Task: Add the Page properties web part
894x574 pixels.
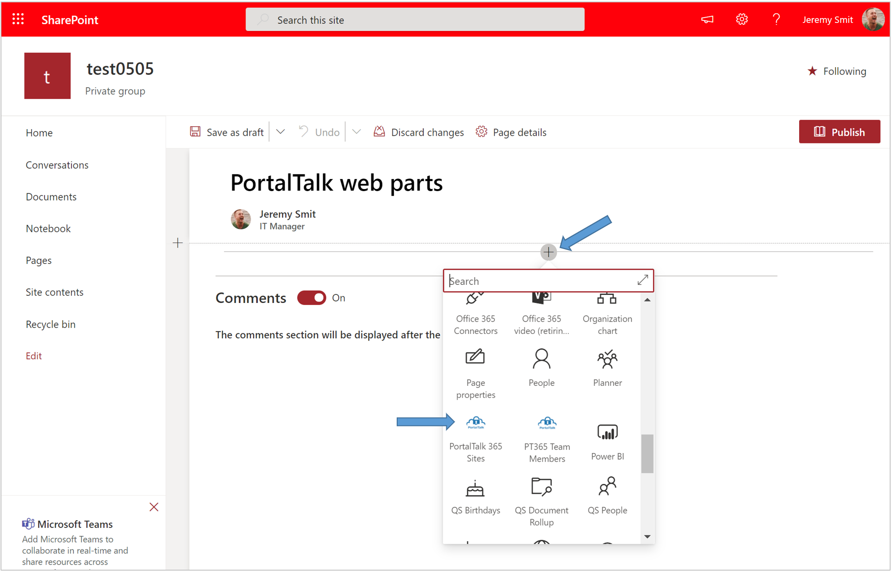Action: 475,374
